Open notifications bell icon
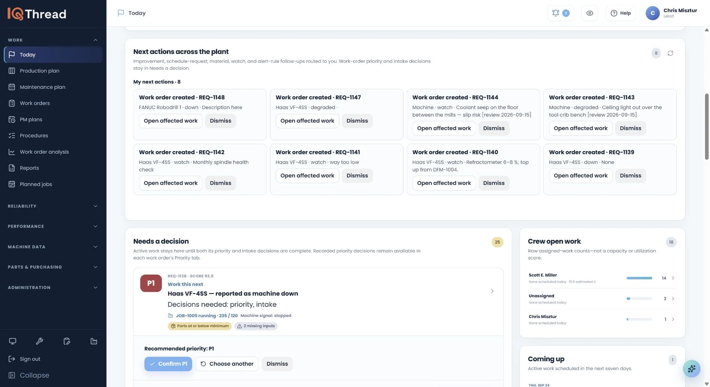Viewport: 710px width, 387px height. coord(555,13)
